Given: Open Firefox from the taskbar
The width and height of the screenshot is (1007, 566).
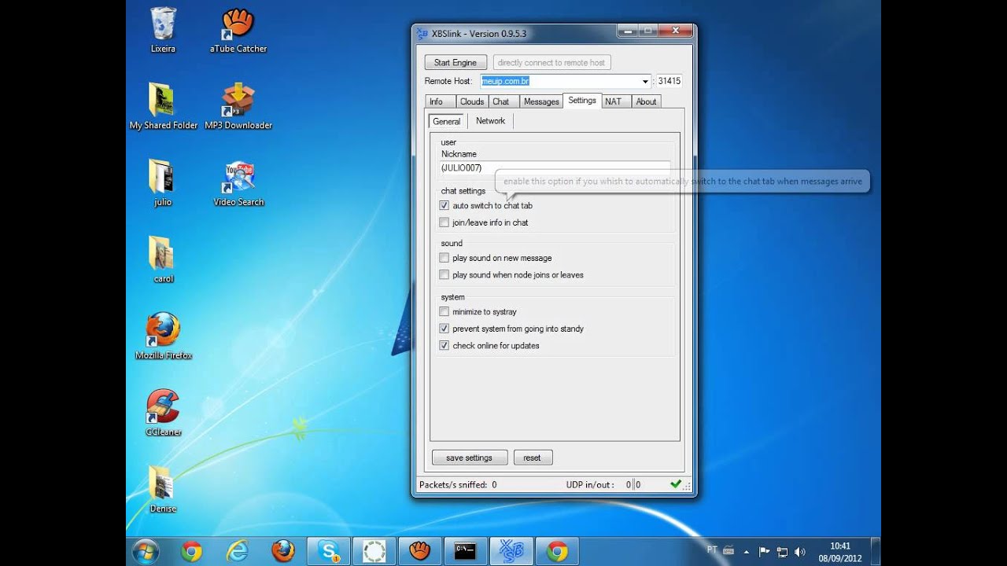Looking at the screenshot, I should (282, 551).
